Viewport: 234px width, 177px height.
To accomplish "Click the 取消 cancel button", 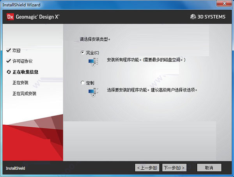I will 209,168.
